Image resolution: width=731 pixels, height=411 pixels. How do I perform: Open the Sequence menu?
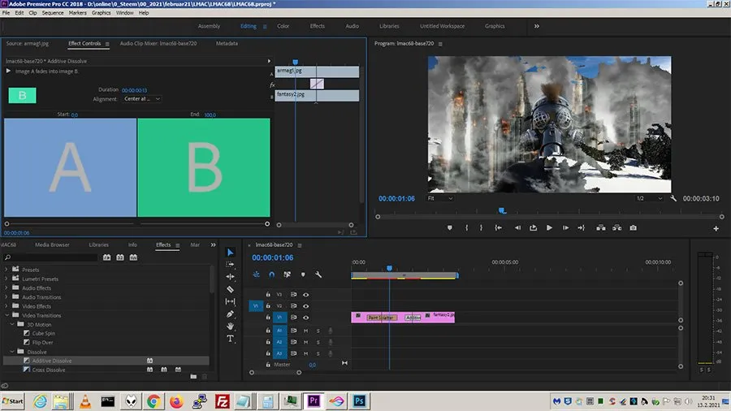(x=53, y=13)
